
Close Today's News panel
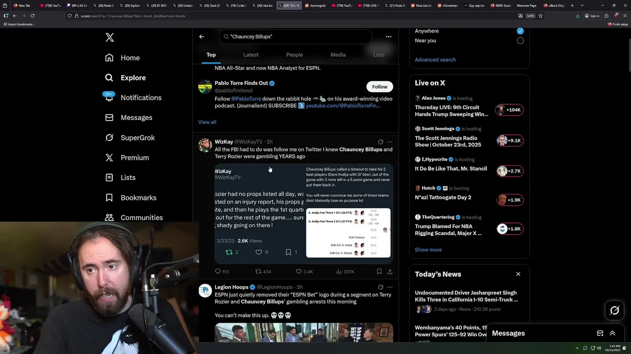pyautogui.click(x=518, y=274)
